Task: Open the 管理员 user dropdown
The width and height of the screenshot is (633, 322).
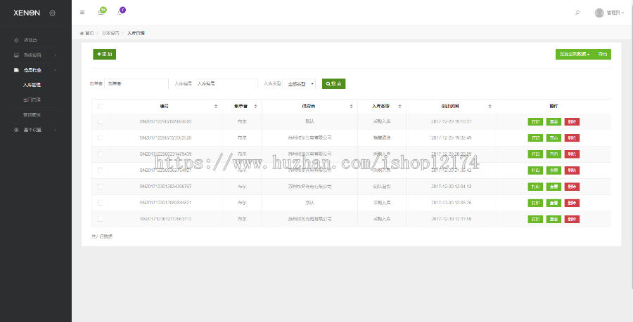Action: 615,13
